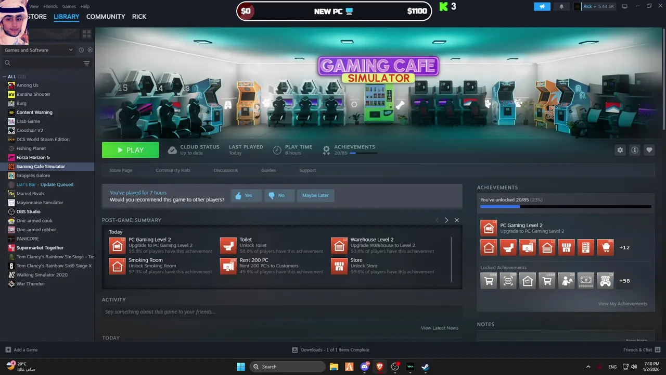The height and width of the screenshot is (375, 666).
Task: Click the Toilet achievement icon in summary
Action: pos(228,246)
